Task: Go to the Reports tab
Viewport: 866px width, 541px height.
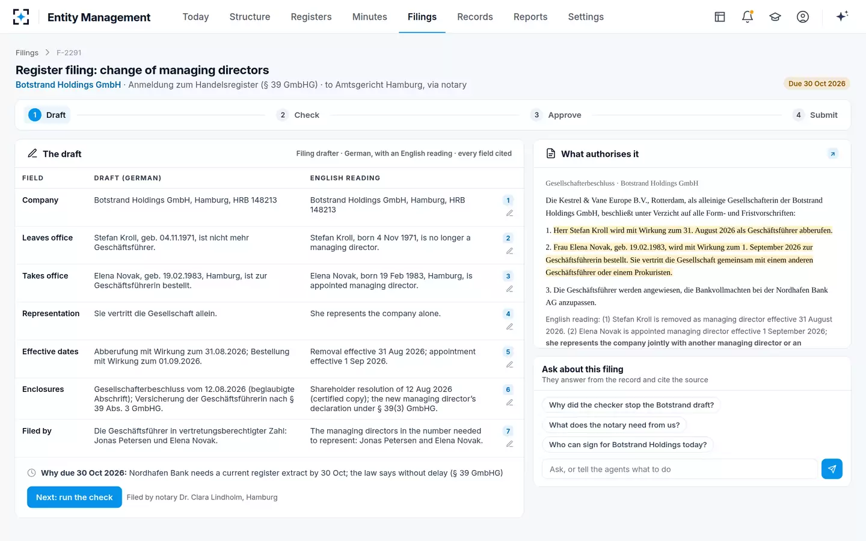Action: [x=530, y=17]
